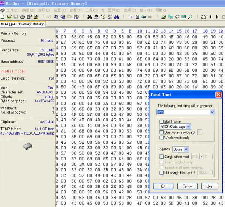Image resolution: width=225 pixels, height=207 pixels.
Task: Tick the List search hits checkbox
Action: (161, 172)
